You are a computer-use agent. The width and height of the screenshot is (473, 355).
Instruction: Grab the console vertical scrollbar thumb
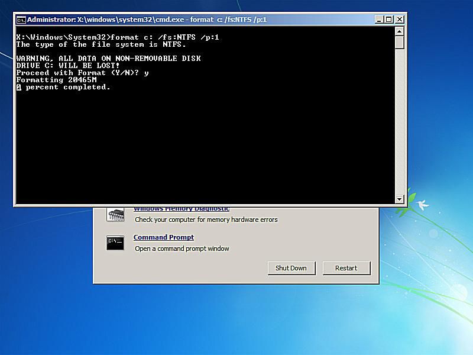(399, 42)
